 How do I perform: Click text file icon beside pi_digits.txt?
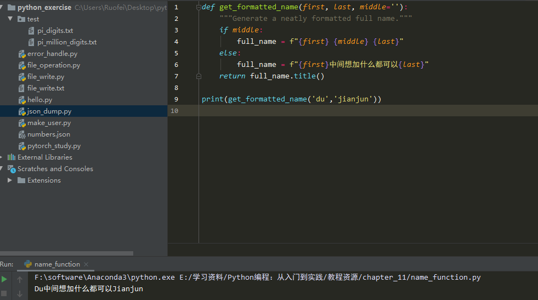(x=31, y=31)
